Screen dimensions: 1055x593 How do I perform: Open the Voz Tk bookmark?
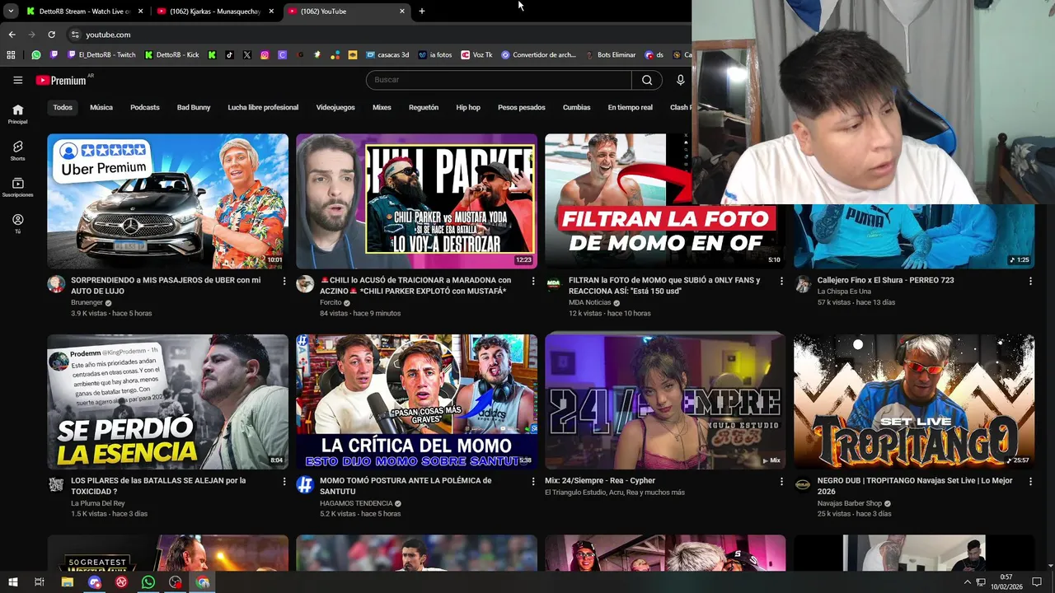[477, 54]
